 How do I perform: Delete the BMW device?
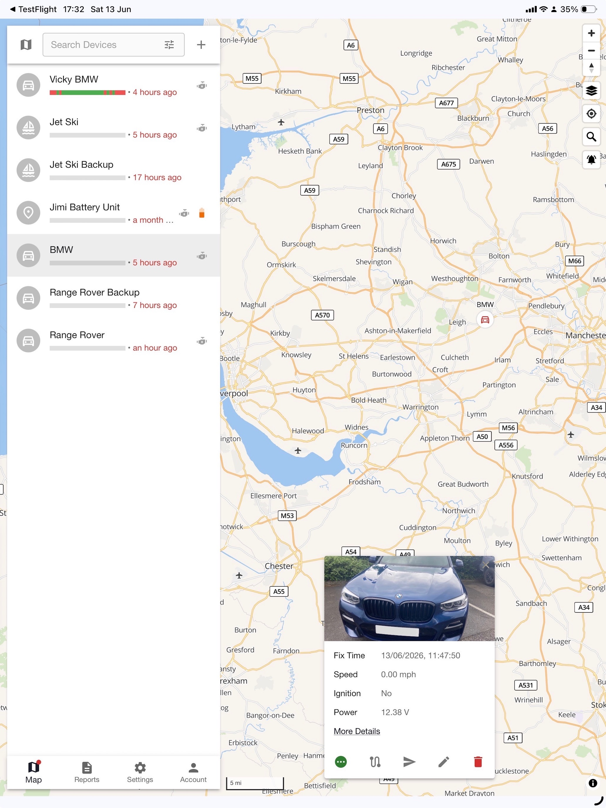[x=478, y=762]
